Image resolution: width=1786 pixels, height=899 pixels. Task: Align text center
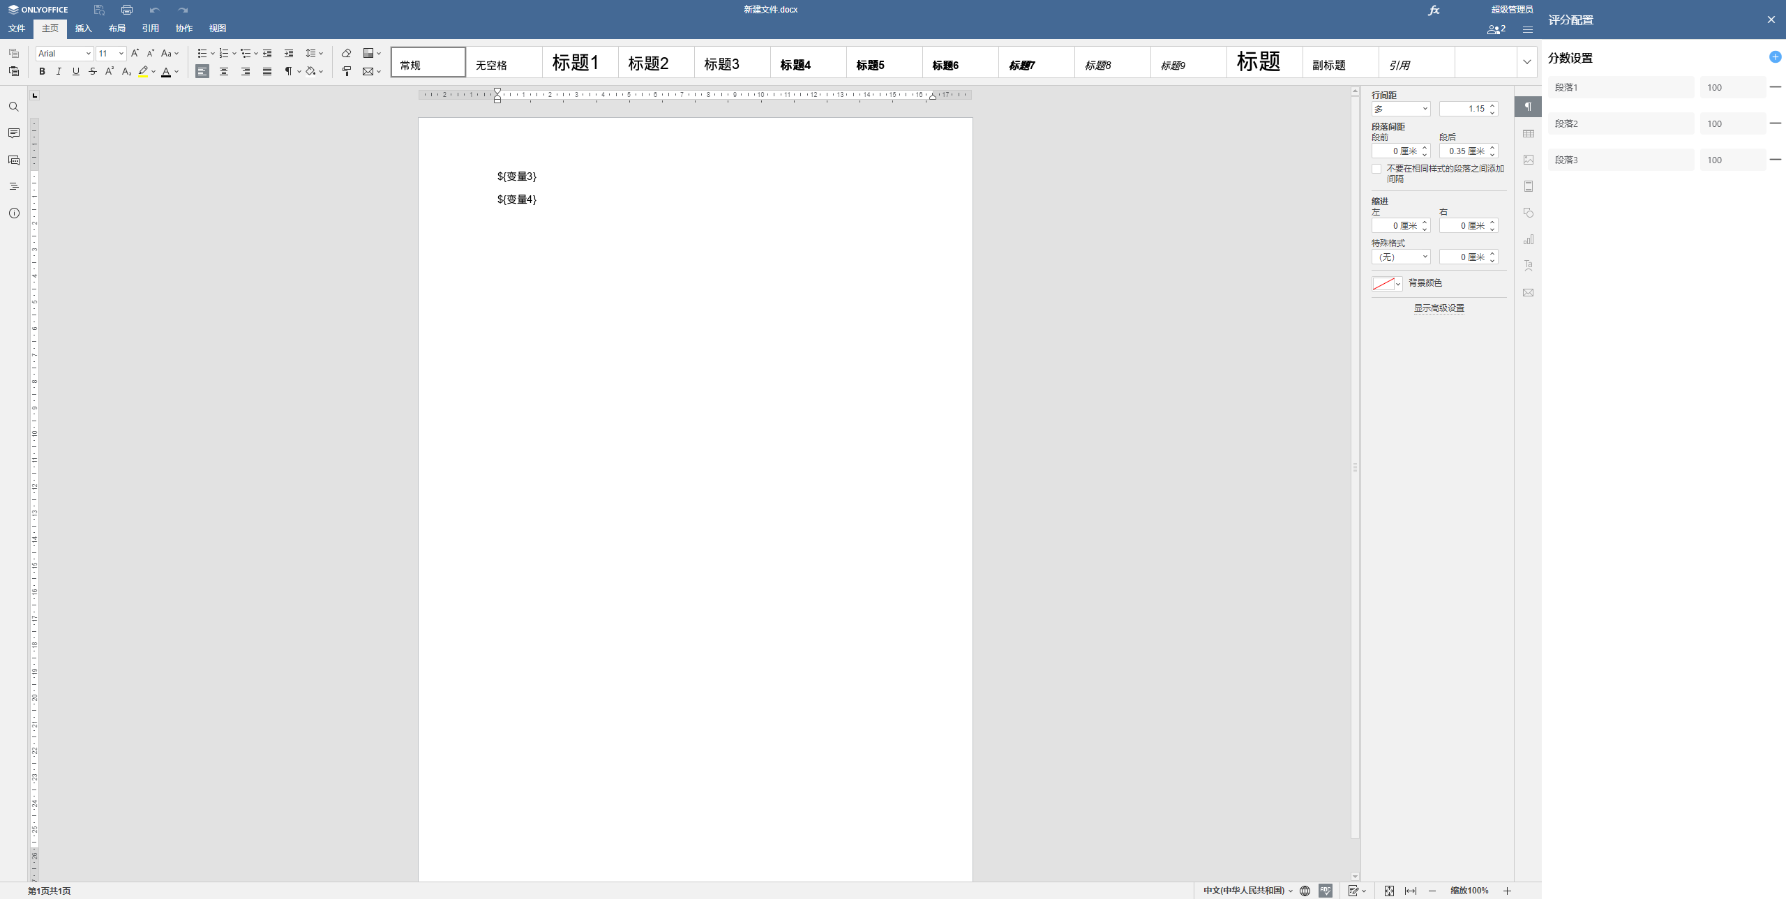pyautogui.click(x=224, y=71)
